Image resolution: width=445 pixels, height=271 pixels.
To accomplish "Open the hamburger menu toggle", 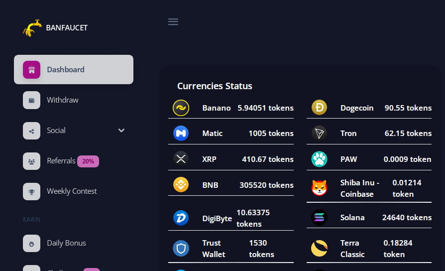I will [x=173, y=21].
